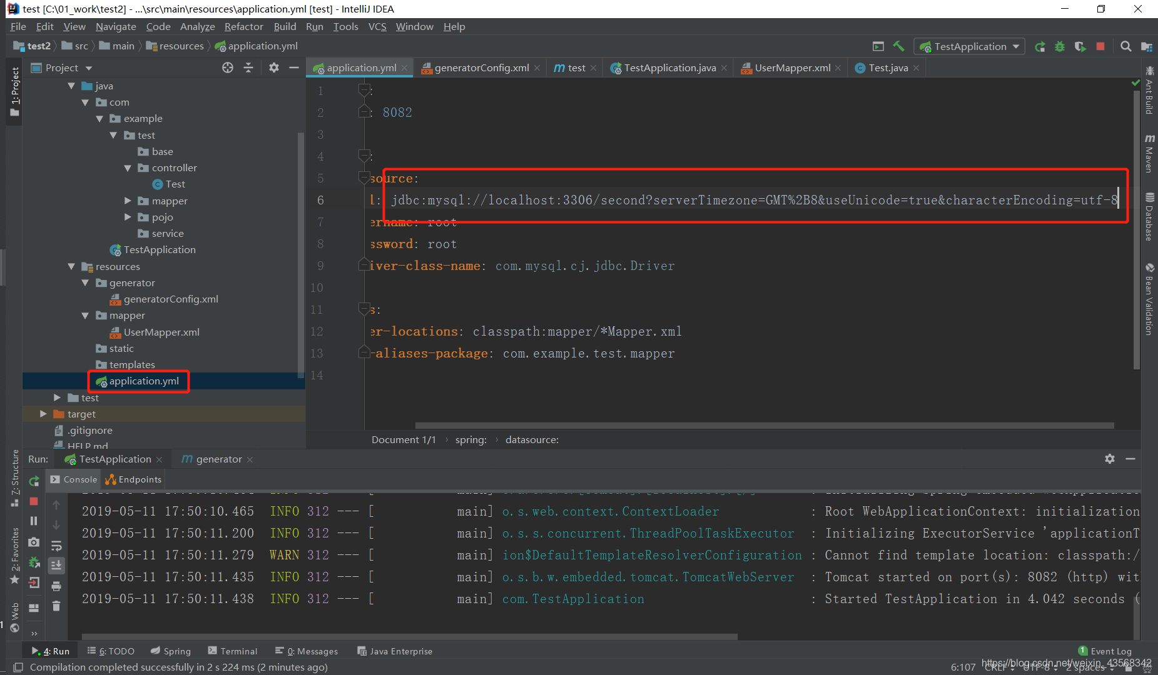Open the Terminal tool window
The width and height of the screenshot is (1158, 675).
coord(233,651)
